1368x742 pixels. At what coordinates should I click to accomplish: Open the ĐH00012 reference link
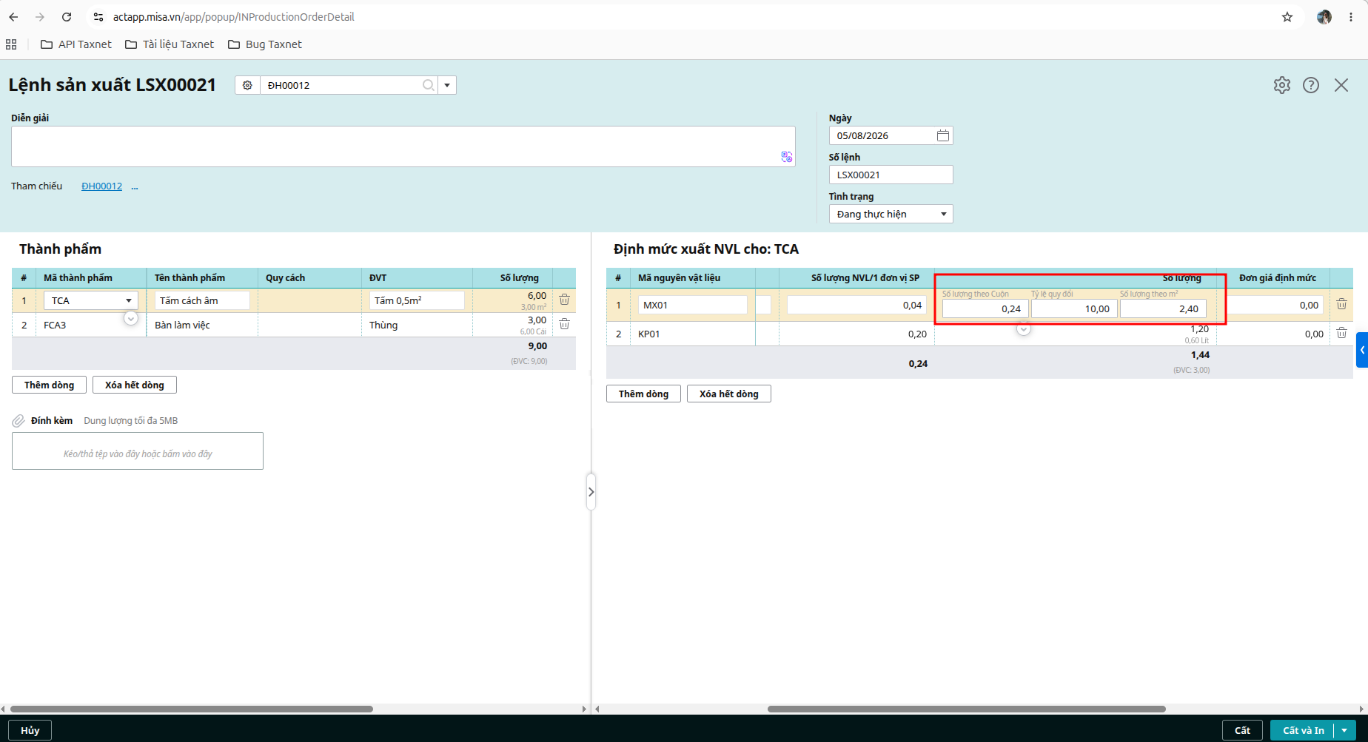point(102,186)
